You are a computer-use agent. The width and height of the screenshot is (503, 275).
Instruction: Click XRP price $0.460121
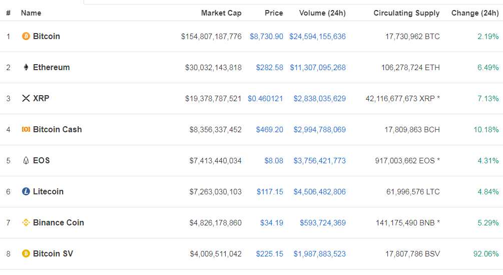click(265, 99)
